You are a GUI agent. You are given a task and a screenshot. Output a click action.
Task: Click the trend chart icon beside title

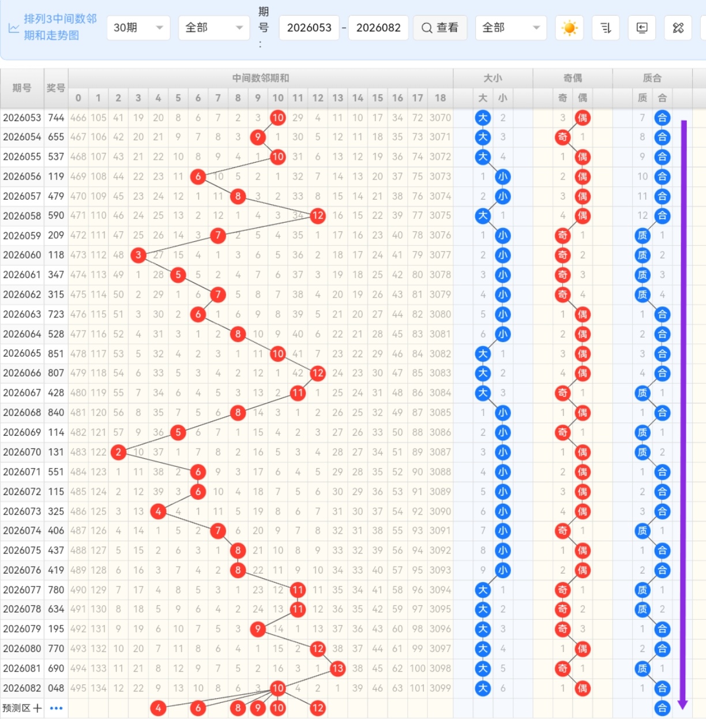[14, 28]
